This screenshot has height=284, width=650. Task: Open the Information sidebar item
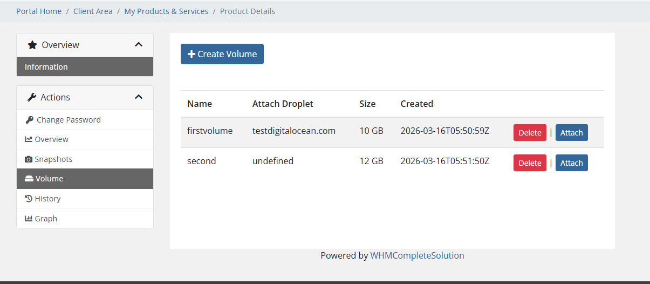(46, 67)
